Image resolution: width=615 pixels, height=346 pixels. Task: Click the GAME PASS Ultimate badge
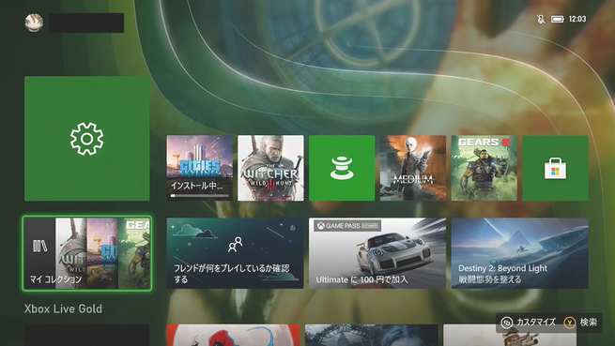[347, 226]
